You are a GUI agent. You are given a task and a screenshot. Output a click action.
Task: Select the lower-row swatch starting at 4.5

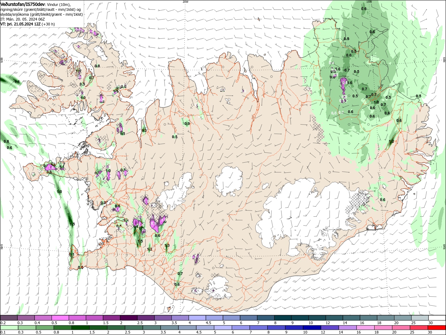(205, 328)
